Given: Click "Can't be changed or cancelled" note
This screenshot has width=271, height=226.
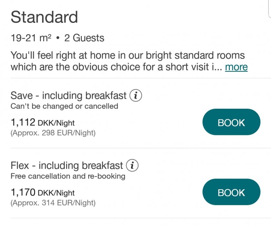Looking at the screenshot, I should 64,106.
